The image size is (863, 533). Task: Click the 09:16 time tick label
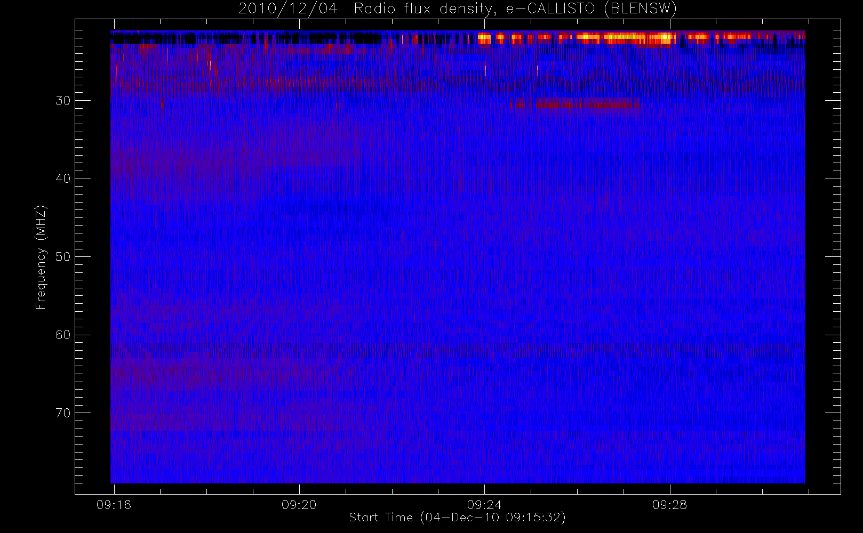114,505
